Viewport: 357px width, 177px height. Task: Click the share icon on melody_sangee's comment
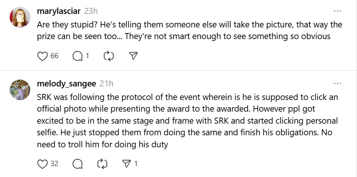(126, 164)
